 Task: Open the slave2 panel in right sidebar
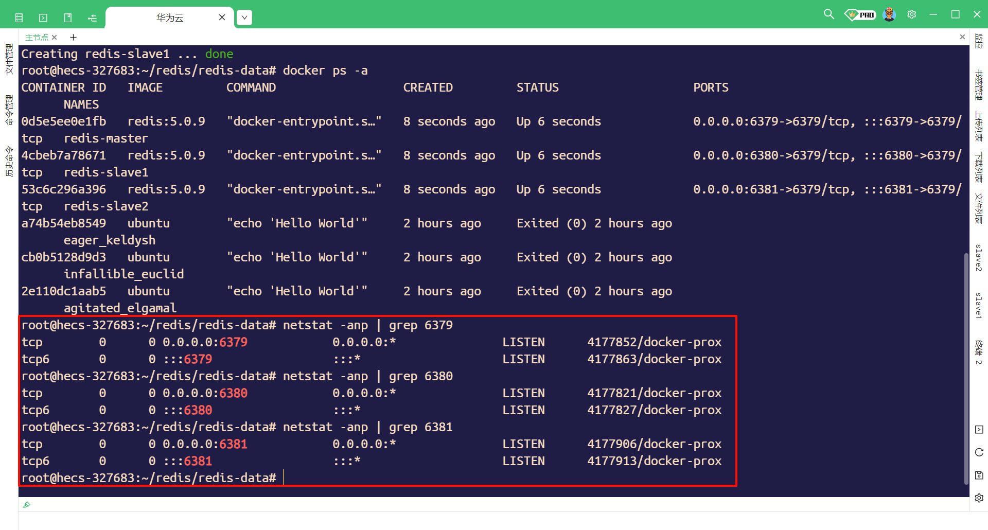[x=979, y=258]
